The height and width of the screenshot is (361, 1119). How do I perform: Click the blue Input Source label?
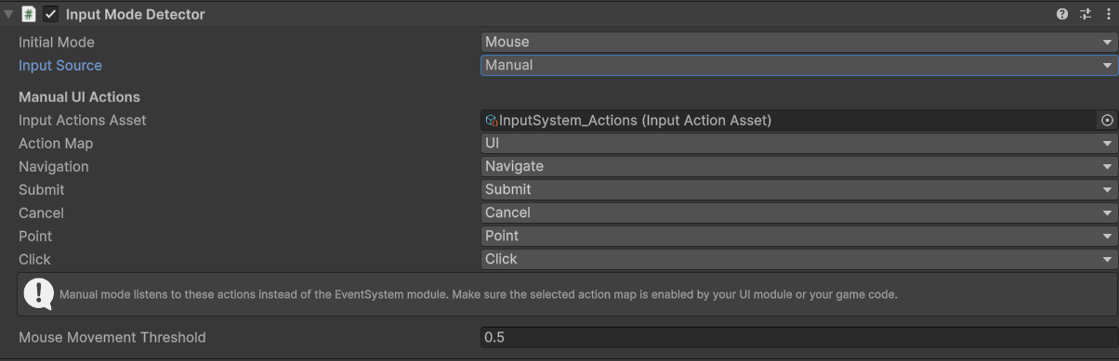click(60, 65)
